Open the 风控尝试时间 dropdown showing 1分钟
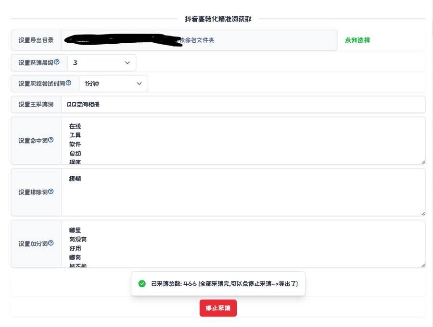 [114, 84]
